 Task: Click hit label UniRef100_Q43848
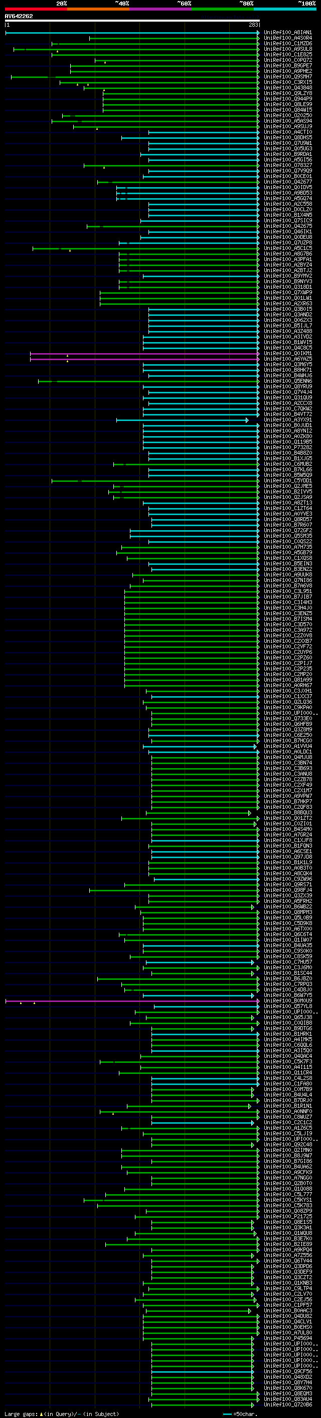(x=288, y=88)
